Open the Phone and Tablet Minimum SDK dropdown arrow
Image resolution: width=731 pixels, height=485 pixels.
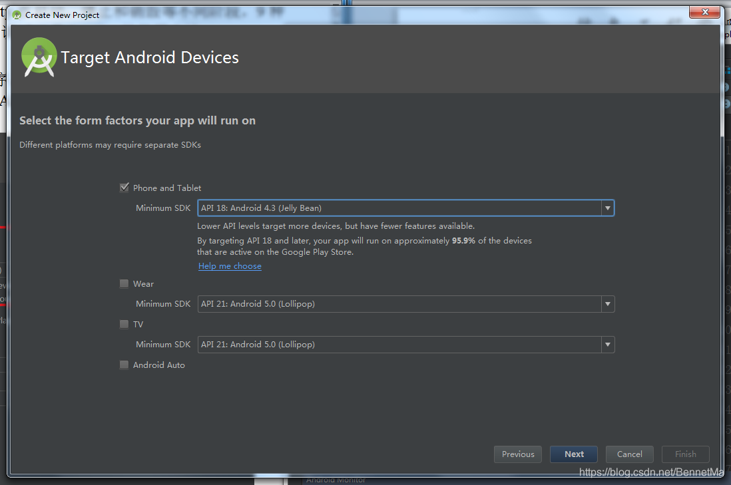point(607,208)
